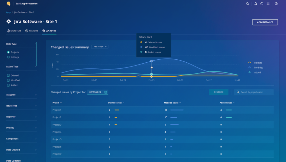Click the Add Instance button
This screenshot has height=162, width=286.
[265, 22]
